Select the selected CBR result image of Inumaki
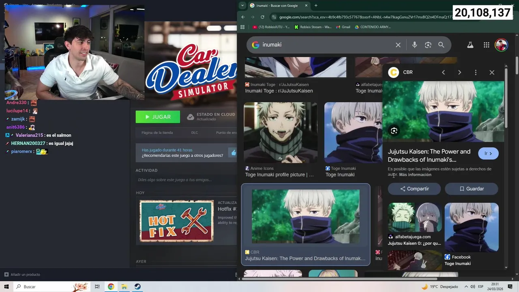 306,216
